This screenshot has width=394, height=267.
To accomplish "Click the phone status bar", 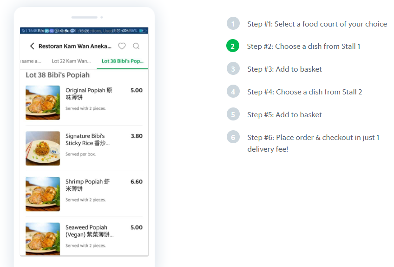I will click(x=84, y=31).
